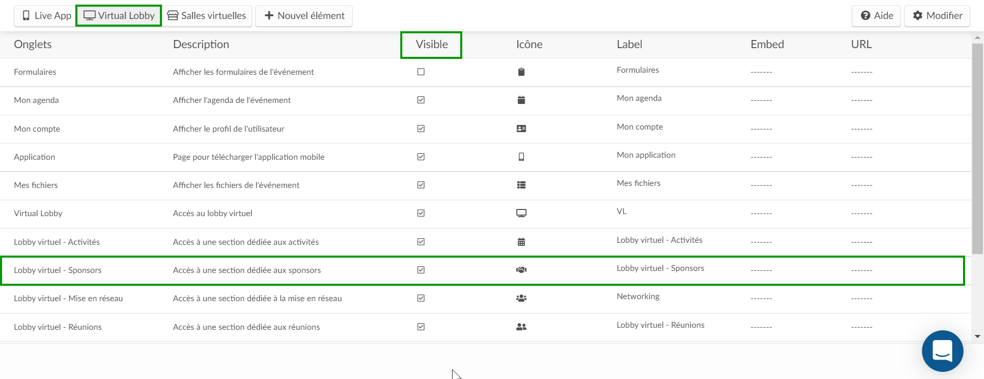This screenshot has height=379, width=984.
Task: Click the Visible column header
Action: coord(432,45)
